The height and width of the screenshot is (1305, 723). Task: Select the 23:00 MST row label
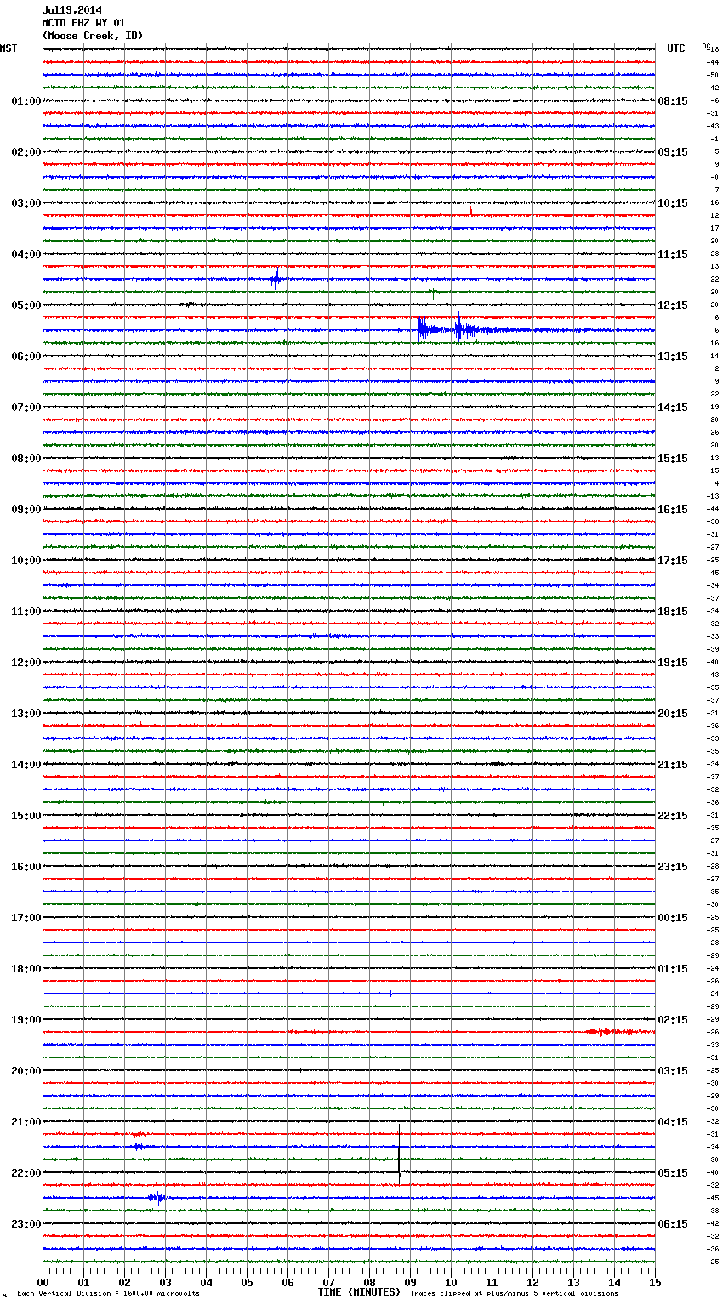(x=26, y=1224)
